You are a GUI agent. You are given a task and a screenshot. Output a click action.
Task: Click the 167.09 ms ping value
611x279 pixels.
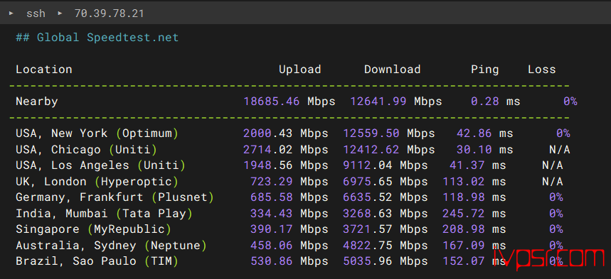(474, 245)
